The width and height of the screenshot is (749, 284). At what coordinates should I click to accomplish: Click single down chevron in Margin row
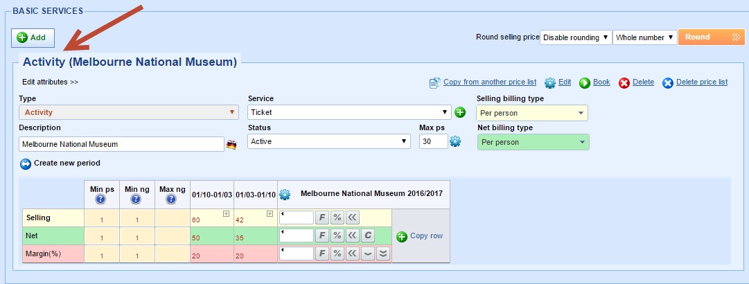pyautogui.click(x=368, y=254)
